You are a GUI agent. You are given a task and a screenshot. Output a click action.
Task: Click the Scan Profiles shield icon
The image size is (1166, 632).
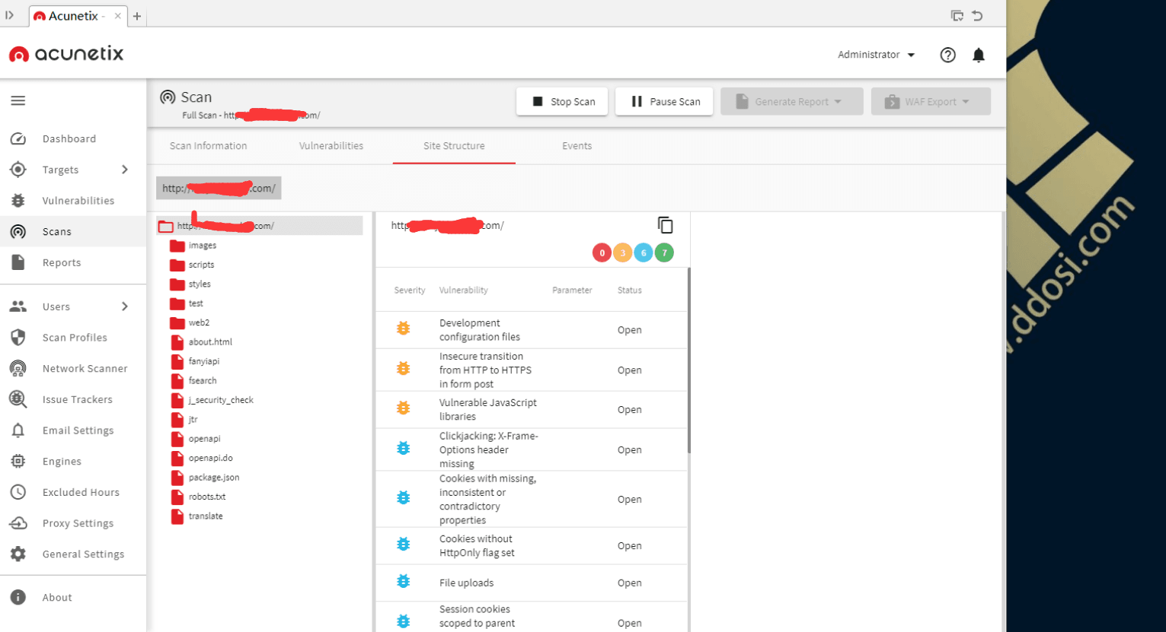(18, 337)
